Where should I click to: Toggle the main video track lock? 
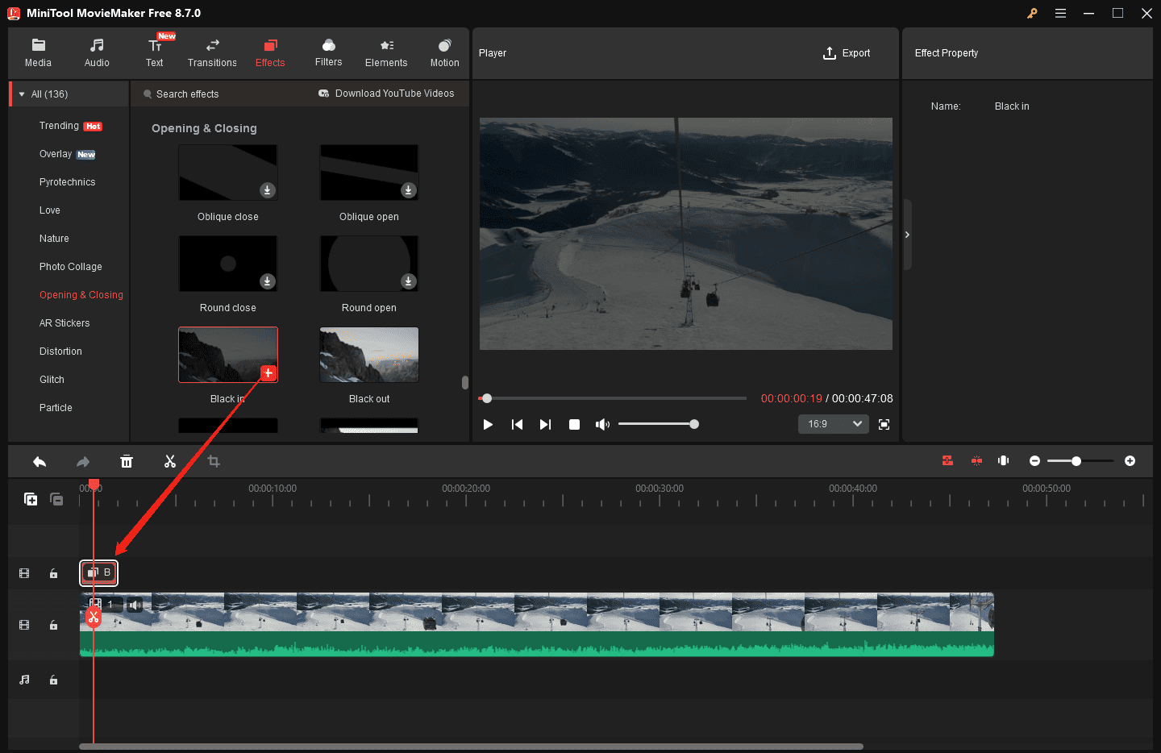point(53,625)
